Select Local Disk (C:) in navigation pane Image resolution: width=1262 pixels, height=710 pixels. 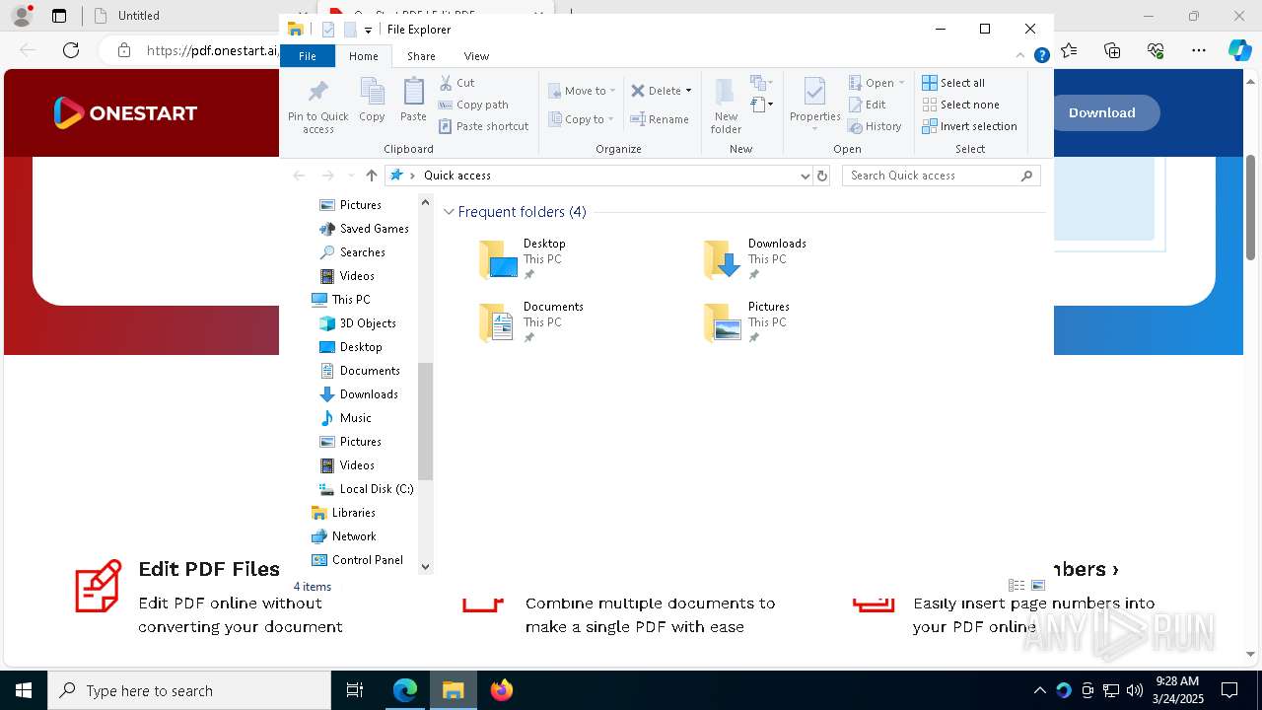(x=376, y=489)
